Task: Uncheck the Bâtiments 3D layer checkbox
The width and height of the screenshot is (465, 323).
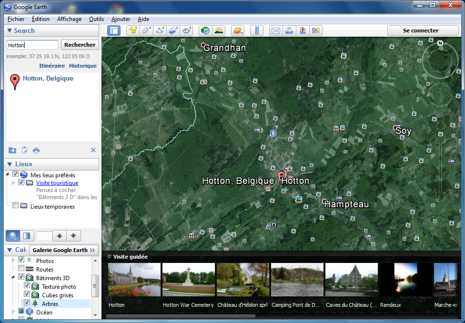Action: tap(21, 277)
